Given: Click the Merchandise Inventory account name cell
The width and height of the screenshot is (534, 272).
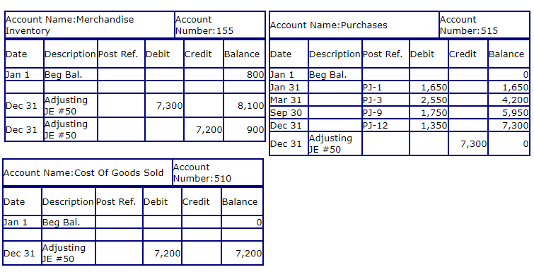Looking at the screenshot, I should (90, 25).
